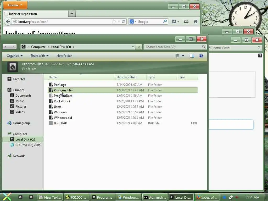Viewport: 268px width, 201px height.
Task: Open the Explorer Organize menu
Action: click(x=15, y=56)
